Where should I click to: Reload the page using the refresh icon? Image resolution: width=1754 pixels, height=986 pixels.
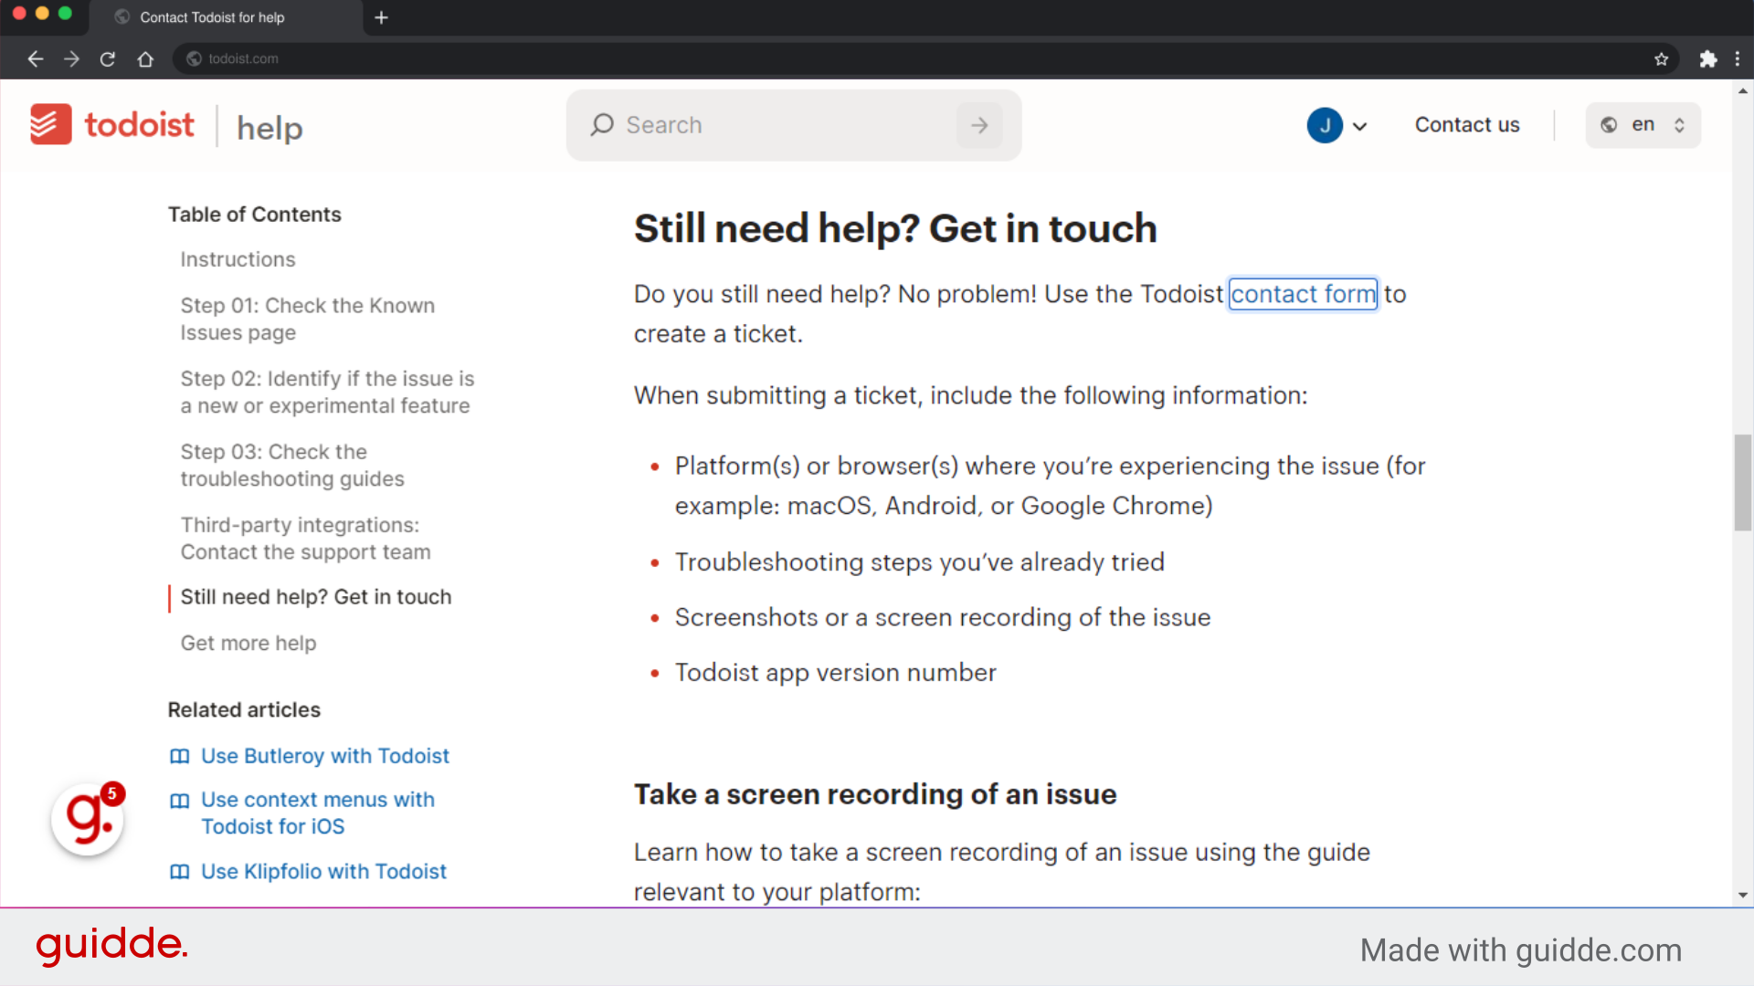point(107,58)
